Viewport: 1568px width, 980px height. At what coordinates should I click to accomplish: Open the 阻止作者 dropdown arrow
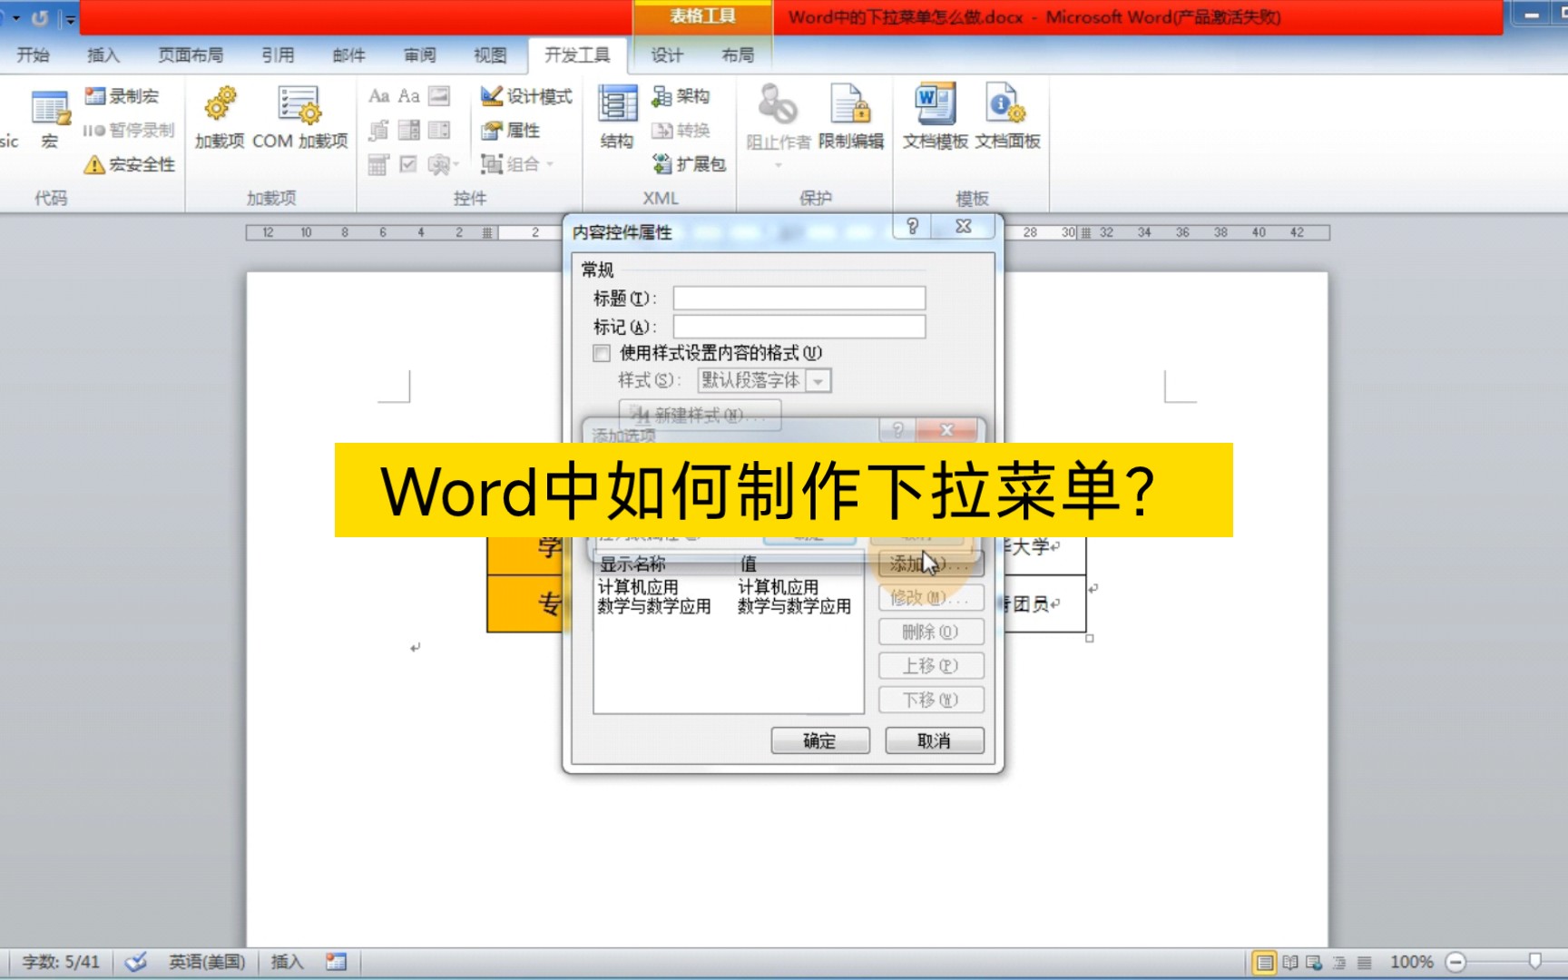point(777,164)
